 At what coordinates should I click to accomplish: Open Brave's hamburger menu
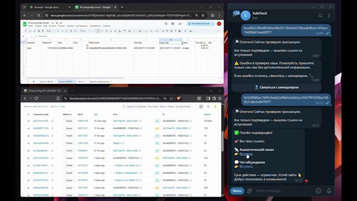[220, 98]
